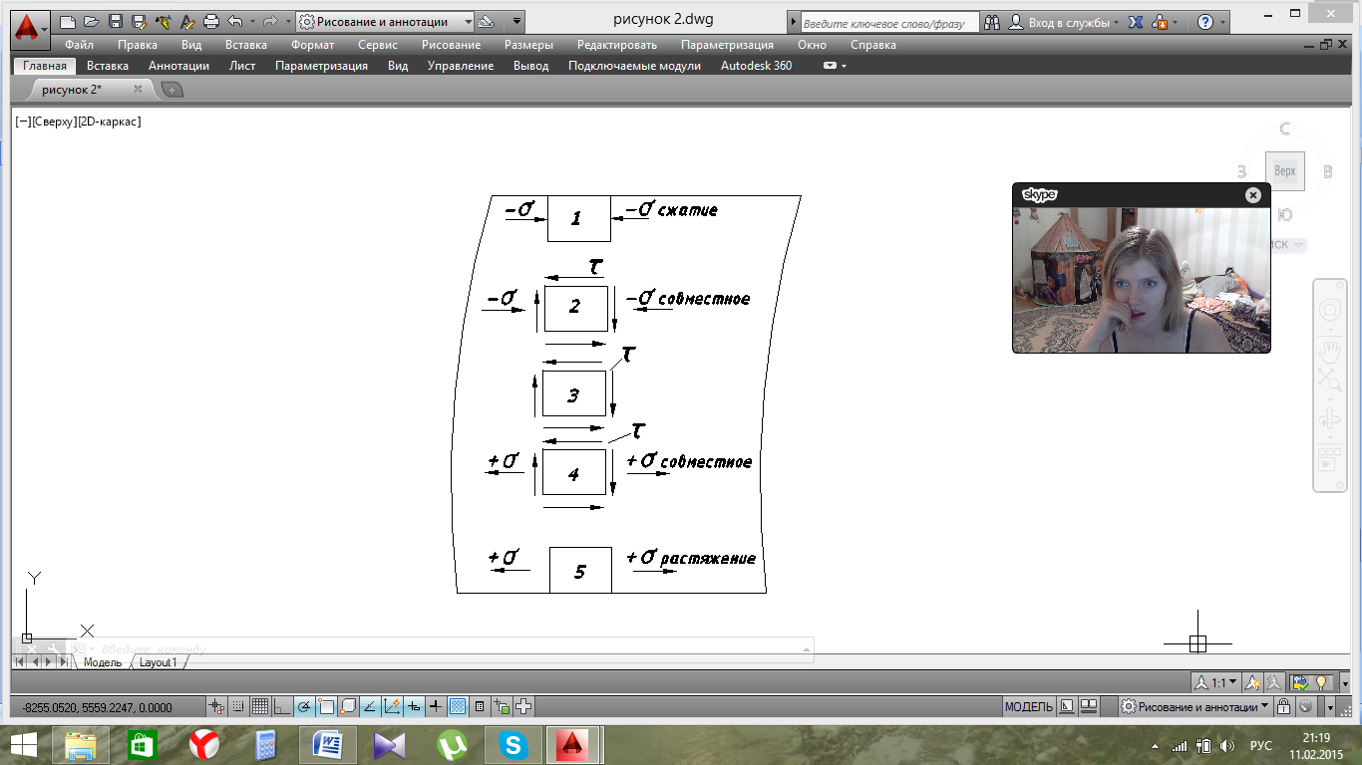Click the Quick View Layouts icon
This screenshot has width=1362, height=765.
(1067, 707)
